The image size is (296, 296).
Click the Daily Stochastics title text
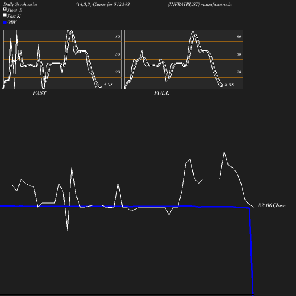pos(20,4)
